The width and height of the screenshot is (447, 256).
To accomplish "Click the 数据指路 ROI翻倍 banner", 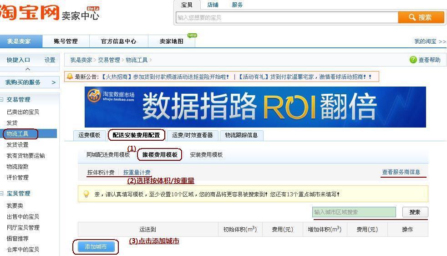I will 255,107.
